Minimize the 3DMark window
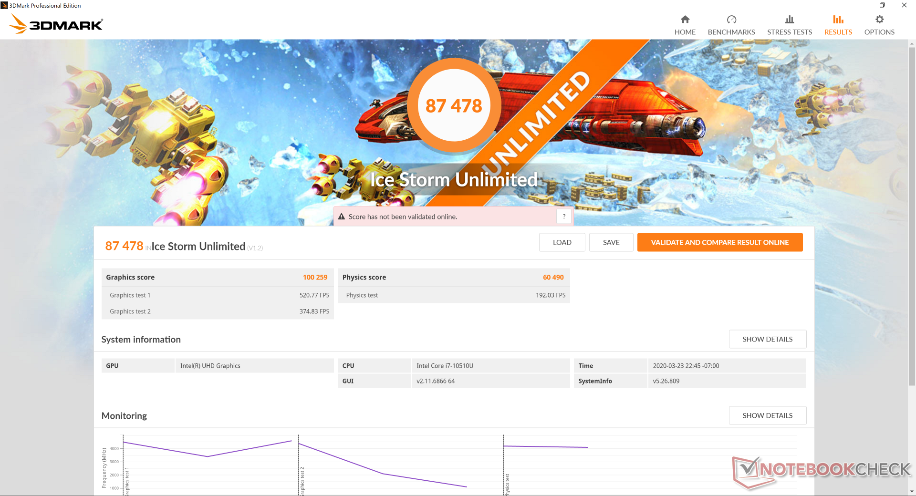 pos(860,5)
